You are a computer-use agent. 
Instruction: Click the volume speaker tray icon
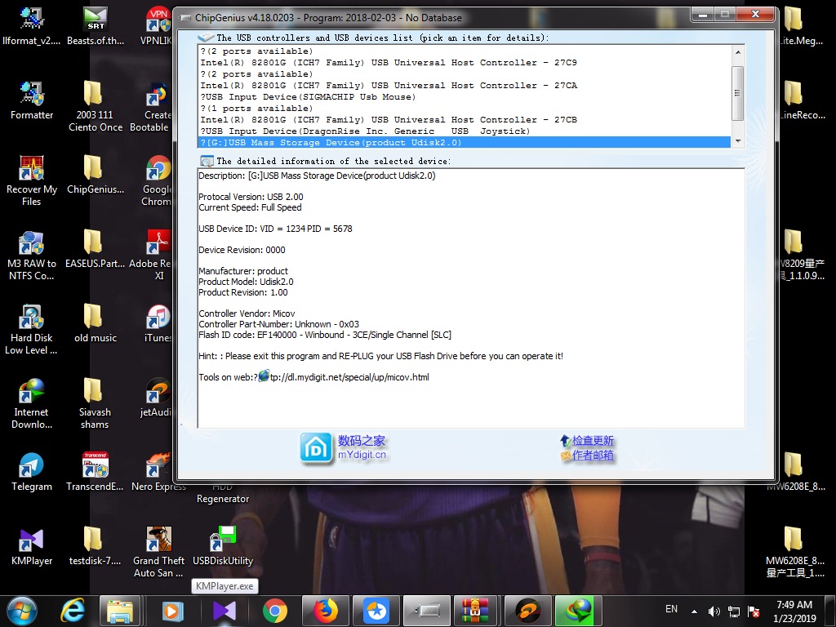point(714,611)
